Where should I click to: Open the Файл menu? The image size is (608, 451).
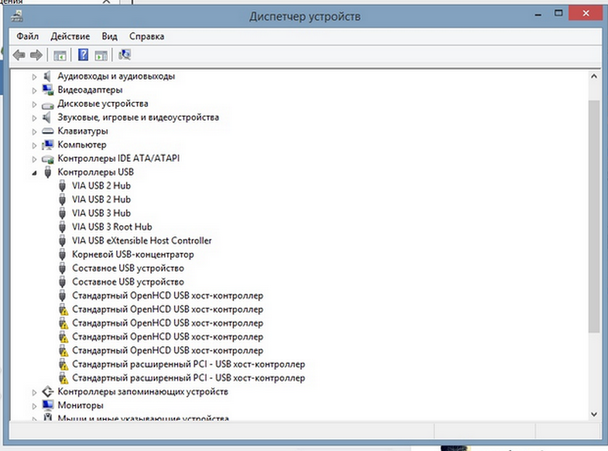coord(28,37)
